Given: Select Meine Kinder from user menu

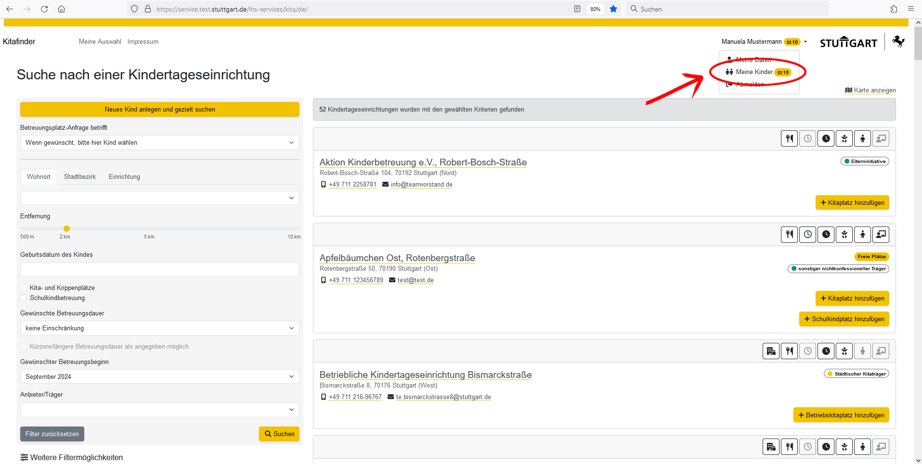Looking at the screenshot, I should pos(754,72).
